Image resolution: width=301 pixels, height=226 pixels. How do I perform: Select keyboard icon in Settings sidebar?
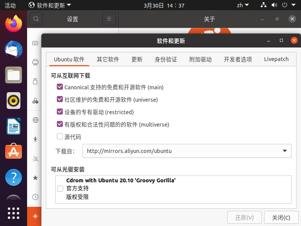pyautogui.click(x=35, y=43)
